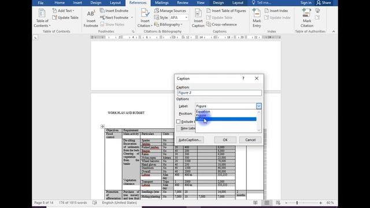This screenshot has height=208, width=370.
Task: Click OK in the Caption dialog
Action: click(x=225, y=140)
